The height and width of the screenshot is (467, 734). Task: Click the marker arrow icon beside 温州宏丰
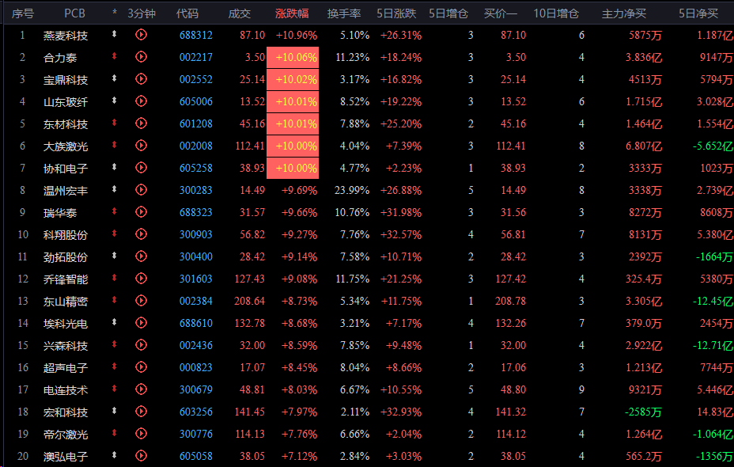click(114, 189)
